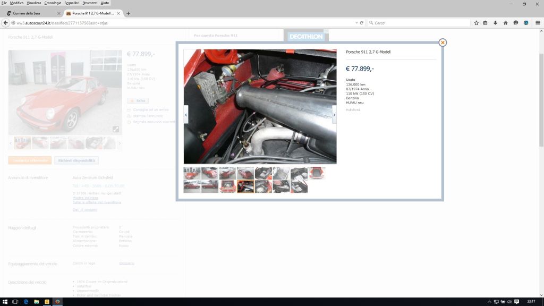Click the blue extension icon in toolbar
Screen dimensions: 544x306
coord(526,23)
